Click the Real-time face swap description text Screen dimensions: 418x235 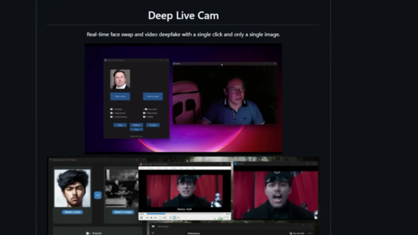click(183, 34)
